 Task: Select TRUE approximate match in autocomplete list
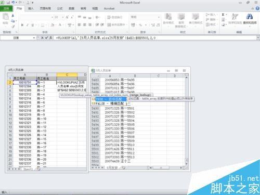(109, 99)
